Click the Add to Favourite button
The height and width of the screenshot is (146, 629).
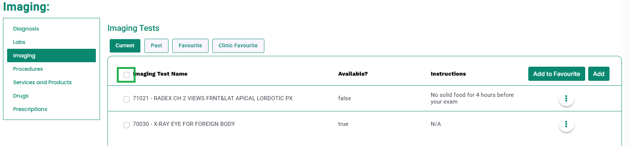click(x=557, y=74)
